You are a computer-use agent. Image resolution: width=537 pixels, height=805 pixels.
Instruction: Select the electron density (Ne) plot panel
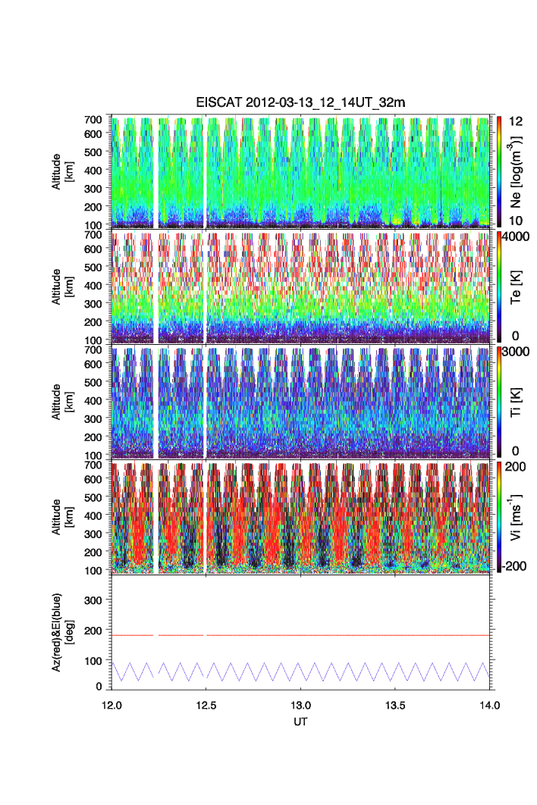click(302, 171)
